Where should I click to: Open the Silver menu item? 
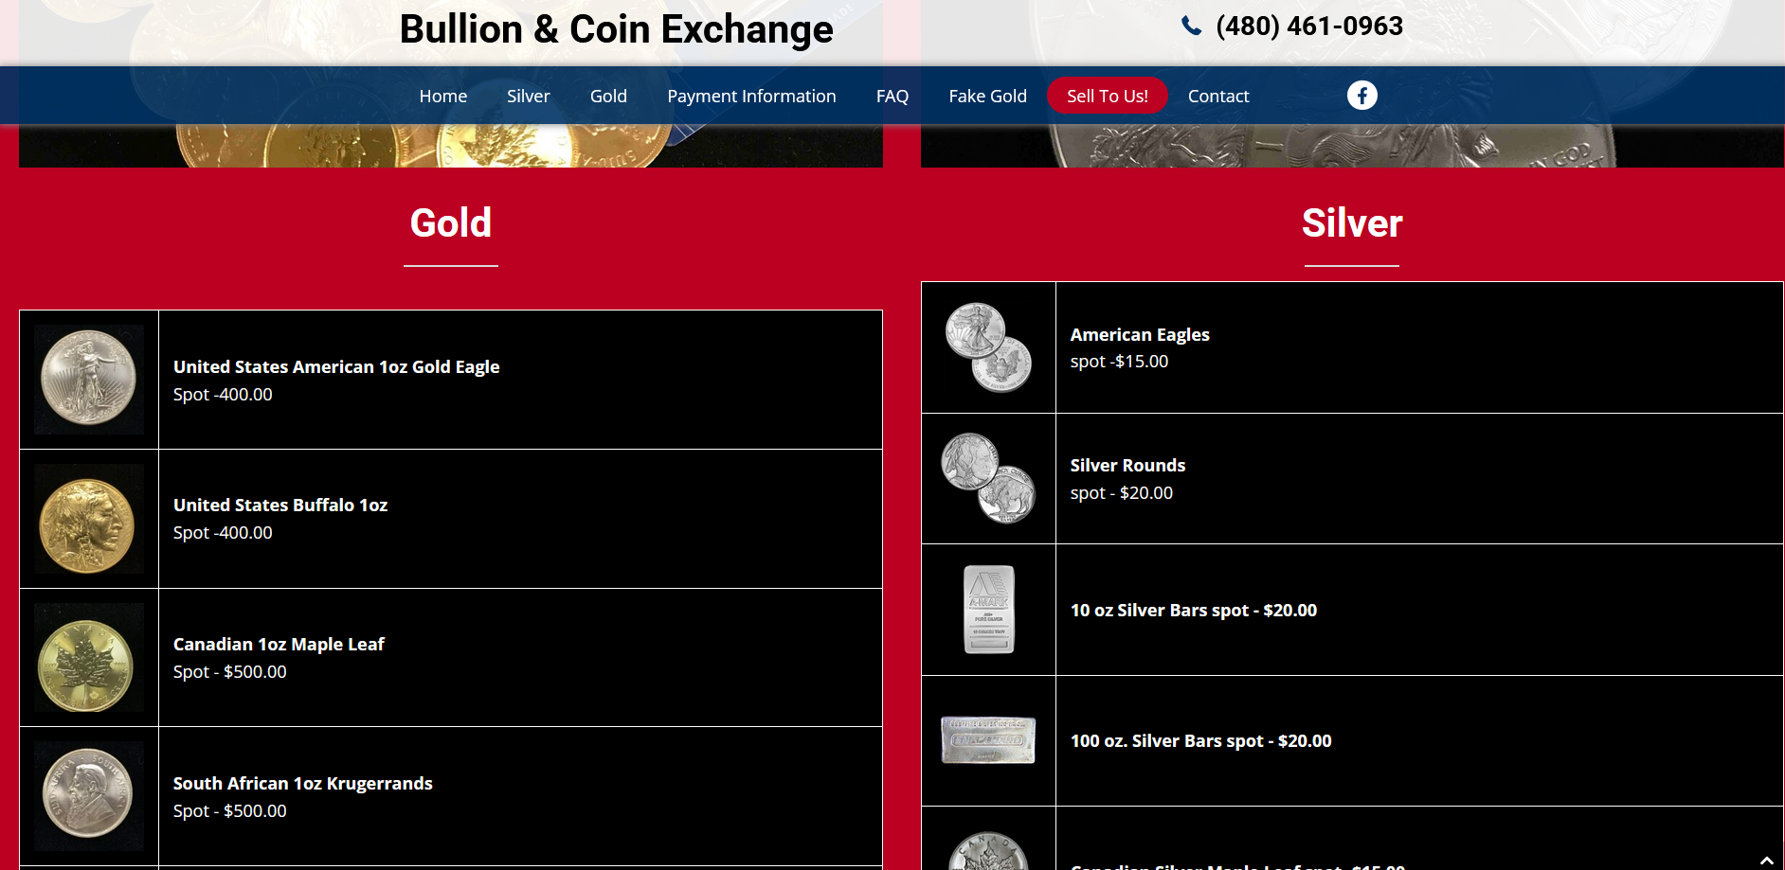pos(529,96)
